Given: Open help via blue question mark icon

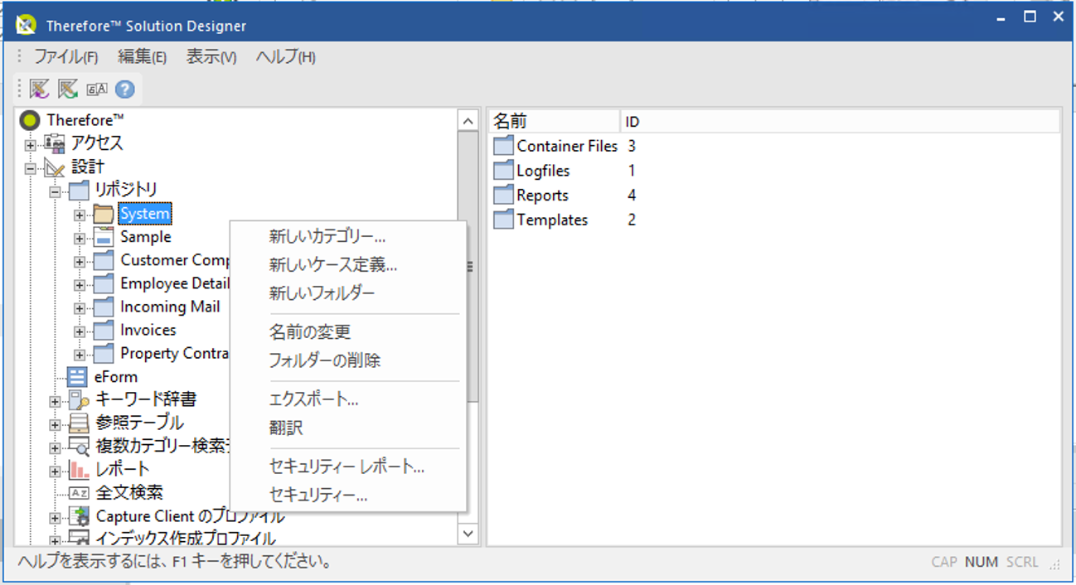Looking at the screenshot, I should pyautogui.click(x=124, y=89).
